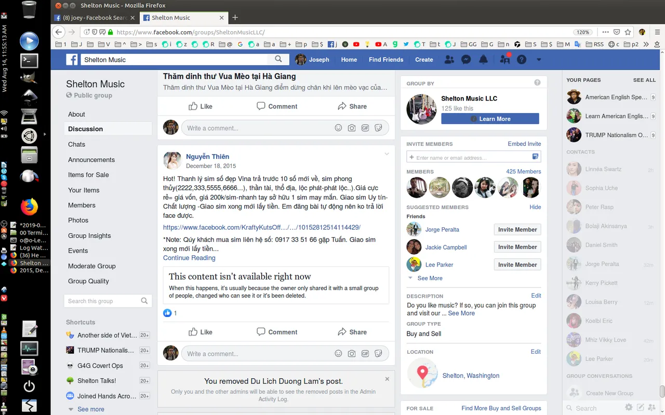Open chat settings gear icon
The height and width of the screenshot is (415, 665).
coord(629,408)
